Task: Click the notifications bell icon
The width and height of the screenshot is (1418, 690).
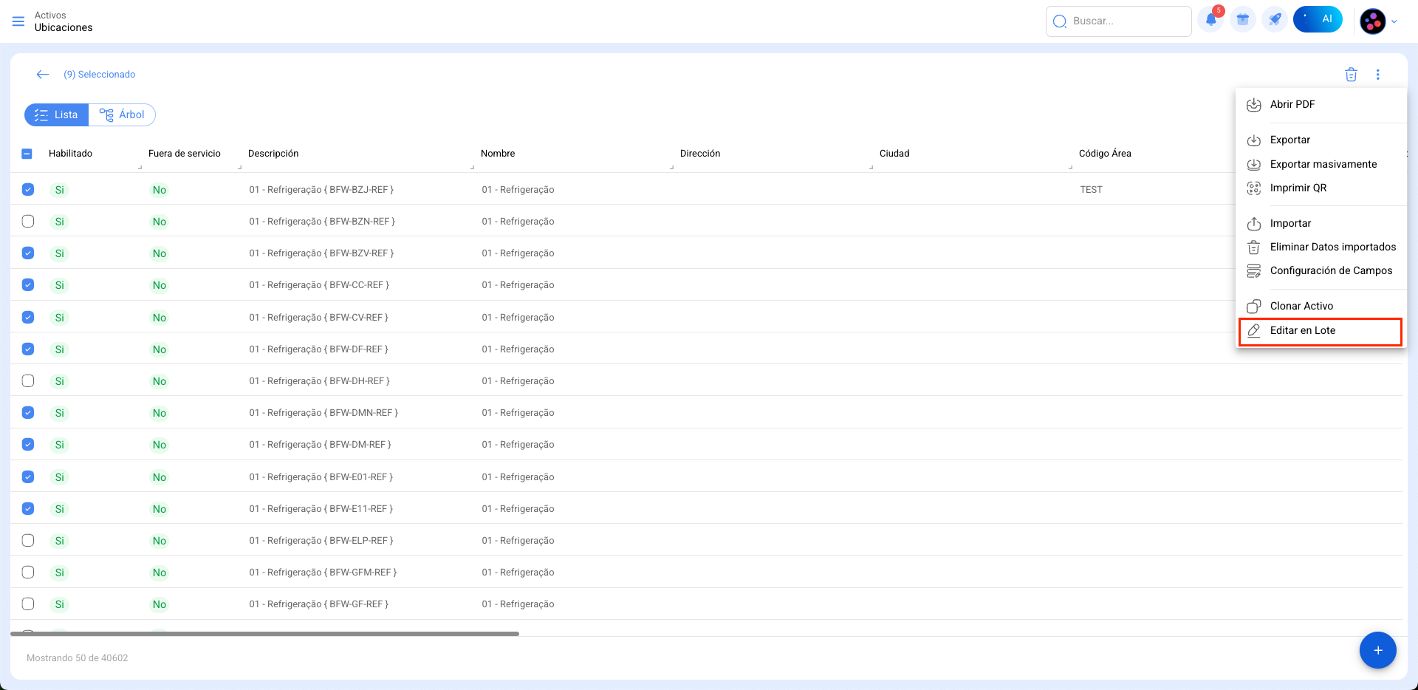Action: [1210, 21]
